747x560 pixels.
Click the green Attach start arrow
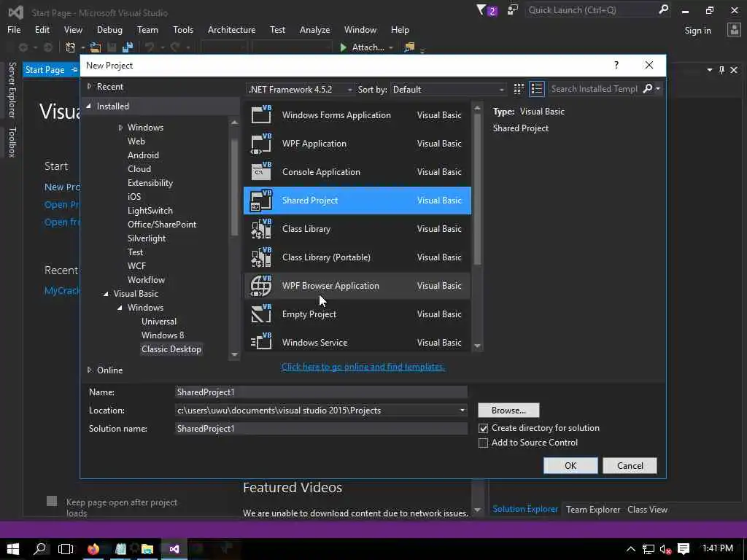tap(343, 47)
